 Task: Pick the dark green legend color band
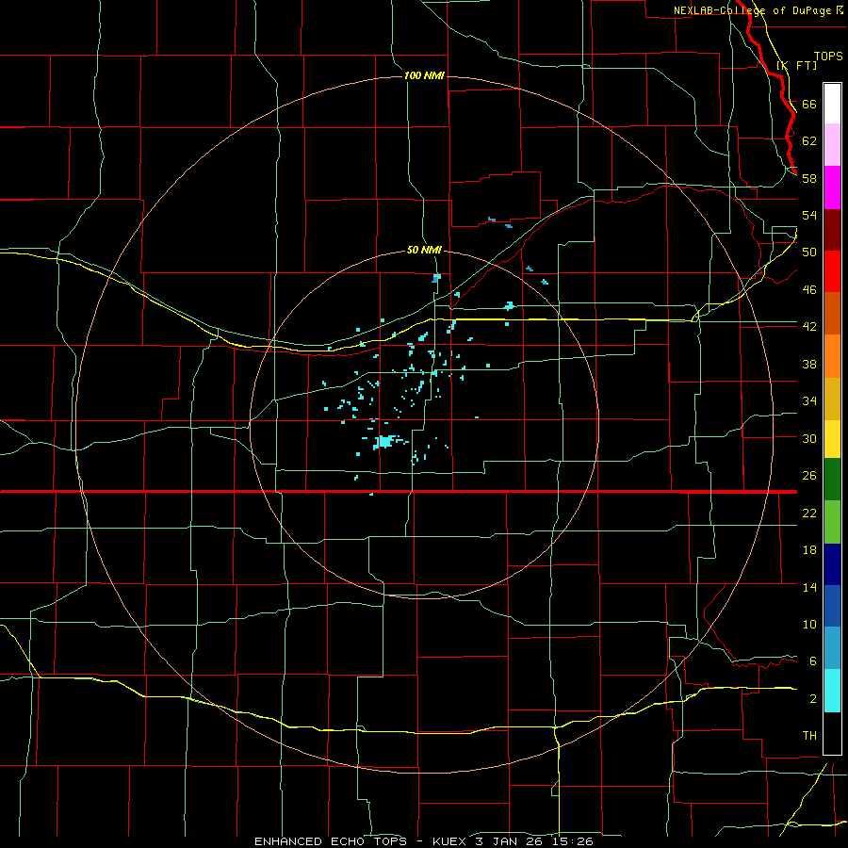(832, 480)
